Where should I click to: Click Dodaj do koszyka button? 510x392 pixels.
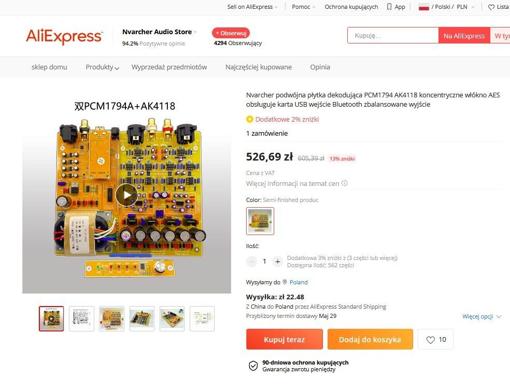[370, 339]
